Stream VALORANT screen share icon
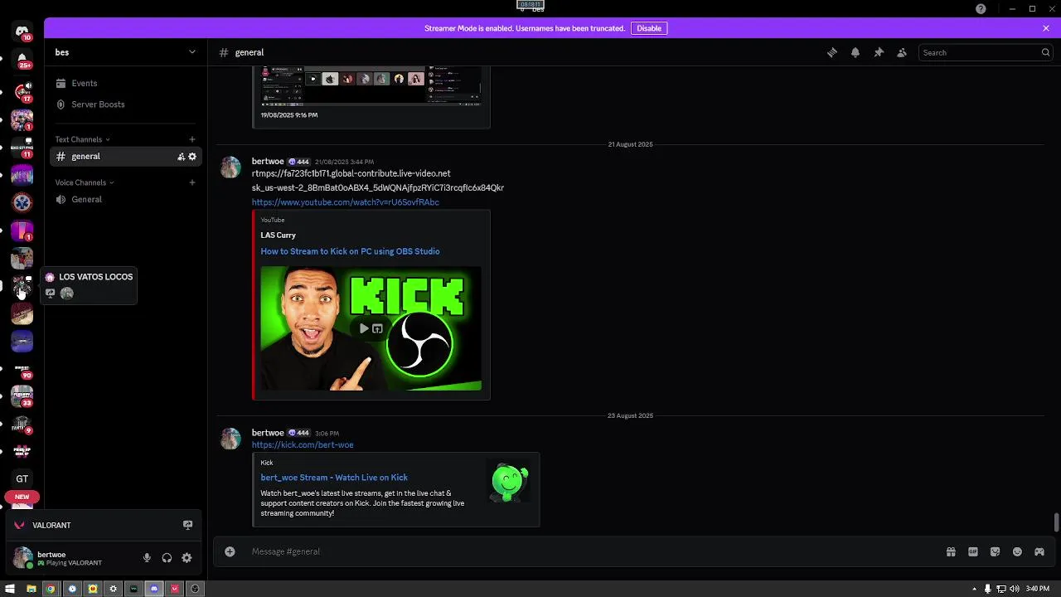 coord(188,525)
